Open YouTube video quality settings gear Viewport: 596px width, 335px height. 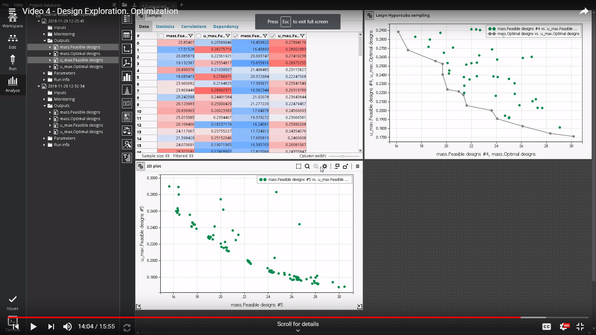point(563,327)
